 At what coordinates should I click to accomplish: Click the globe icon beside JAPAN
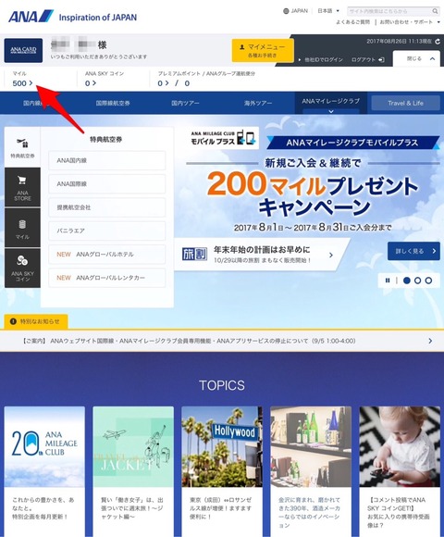tap(286, 11)
